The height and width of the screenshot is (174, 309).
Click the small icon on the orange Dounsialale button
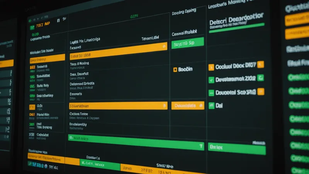(201, 106)
